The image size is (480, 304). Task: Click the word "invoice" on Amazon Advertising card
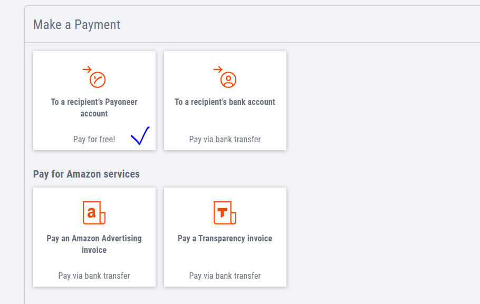click(94, 250)
